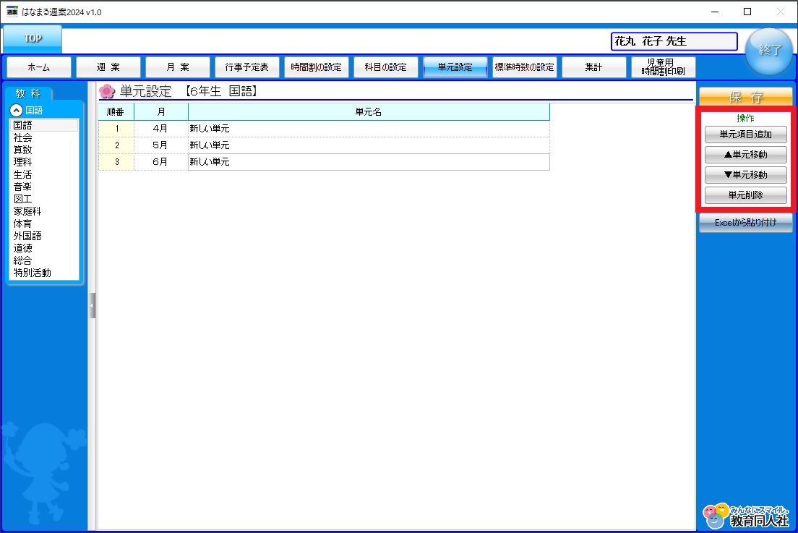Select 道徳 in the subject list

click(44, 249)
